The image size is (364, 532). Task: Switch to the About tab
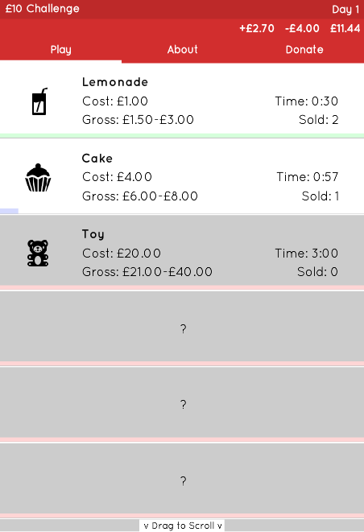182,50
